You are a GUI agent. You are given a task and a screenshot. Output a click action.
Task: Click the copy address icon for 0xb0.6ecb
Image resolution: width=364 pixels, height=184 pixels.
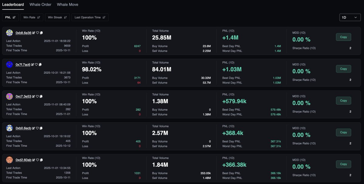(x=41, y=128)
